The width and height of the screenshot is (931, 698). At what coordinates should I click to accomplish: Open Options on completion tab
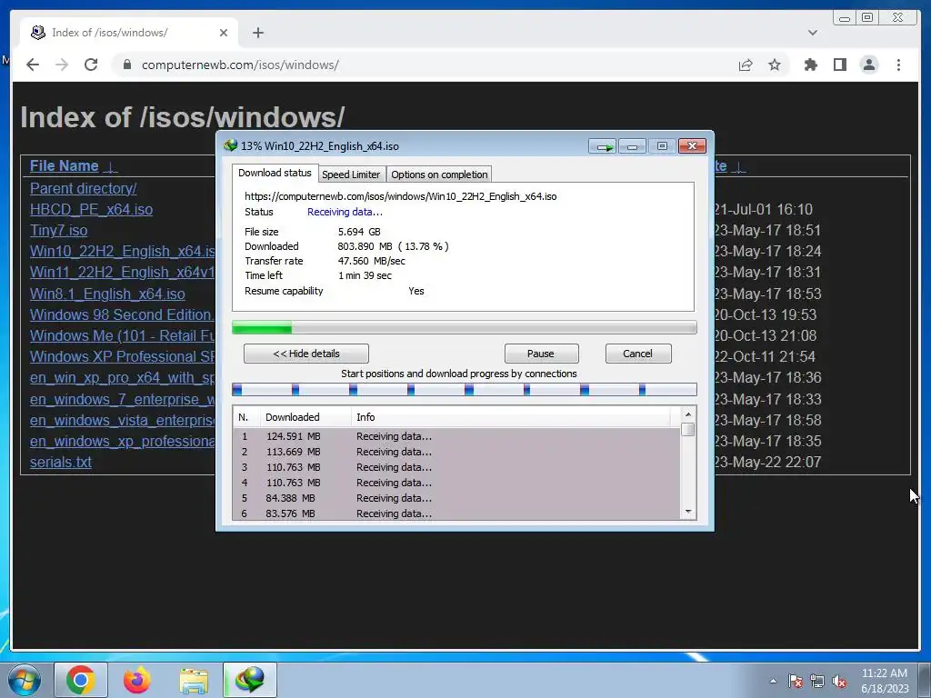pyautogui.click(x=439, y=174)
